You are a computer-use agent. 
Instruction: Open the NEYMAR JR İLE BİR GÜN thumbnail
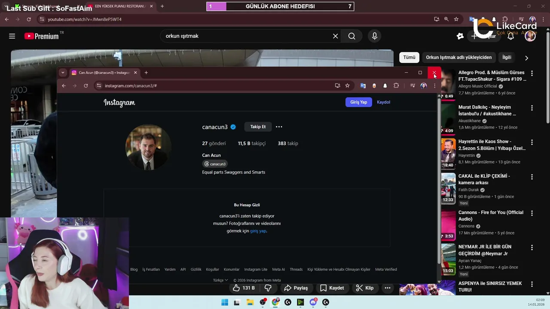[x=448, y=259]
